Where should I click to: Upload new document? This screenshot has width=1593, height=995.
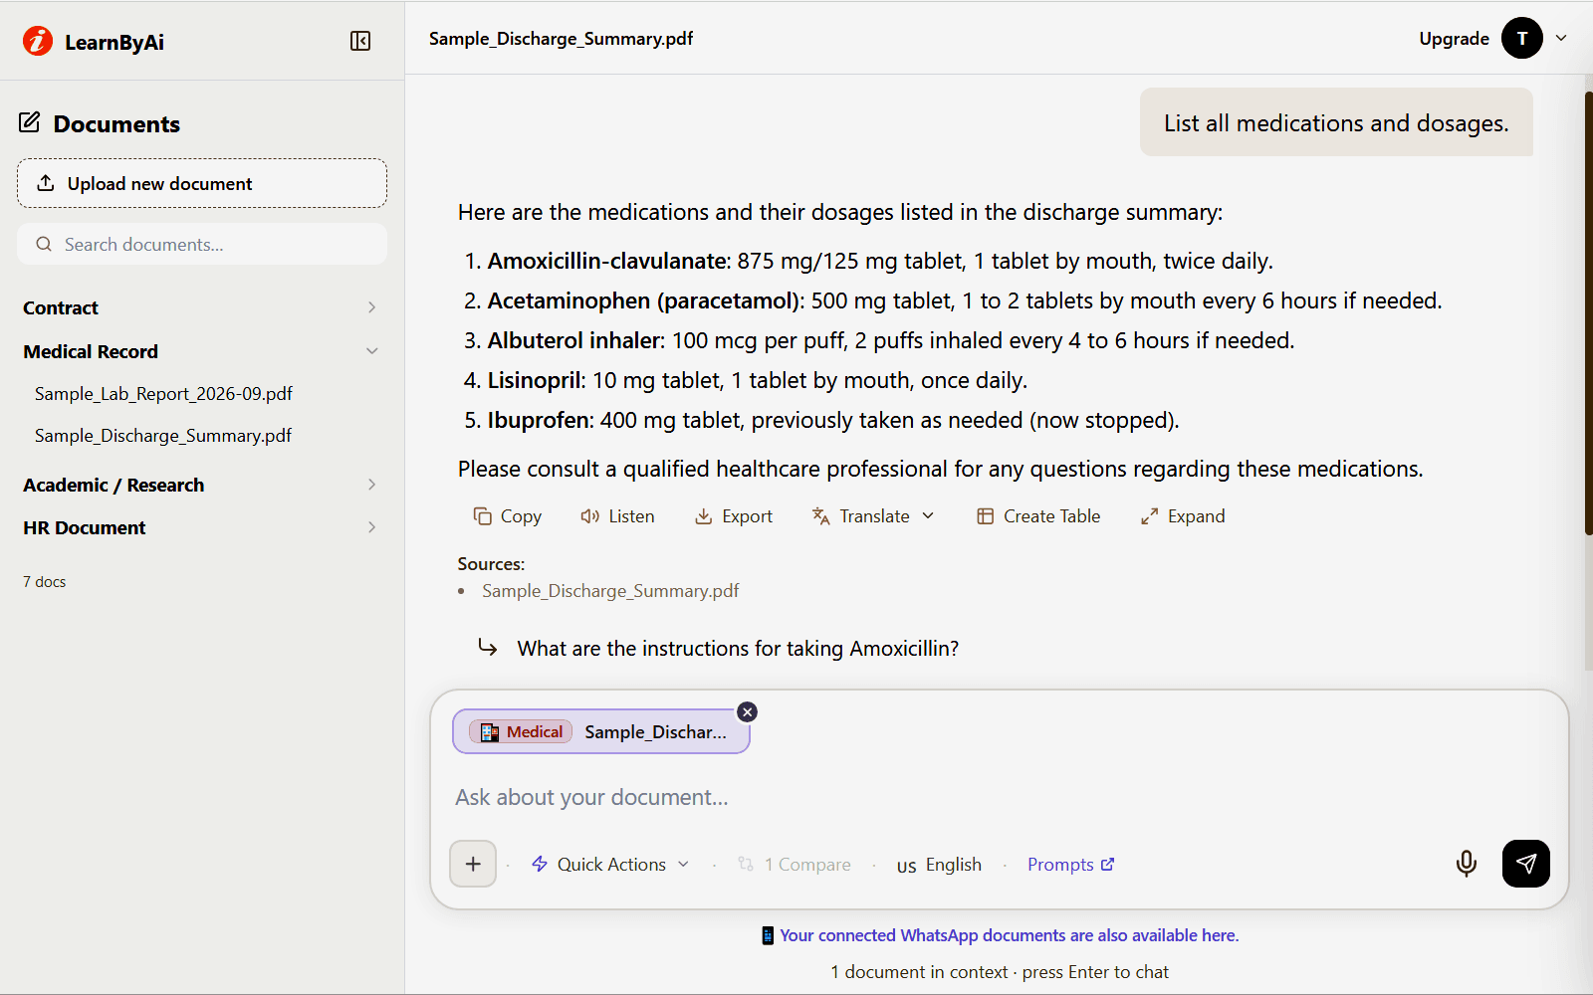click(202, 183)
